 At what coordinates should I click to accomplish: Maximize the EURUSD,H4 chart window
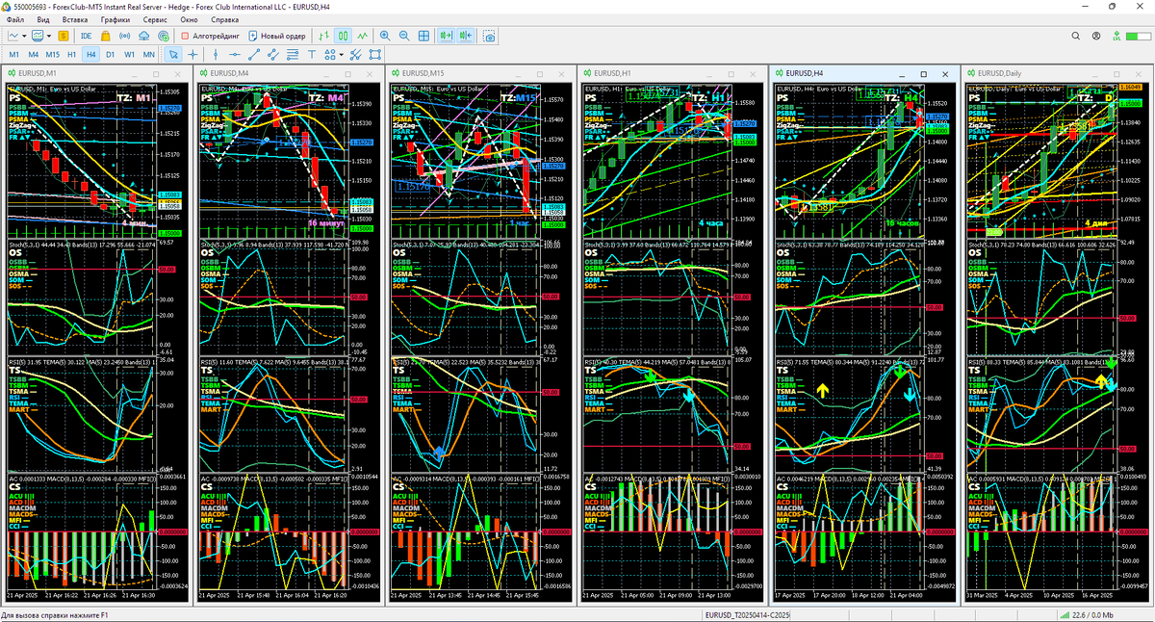[923, 73]
